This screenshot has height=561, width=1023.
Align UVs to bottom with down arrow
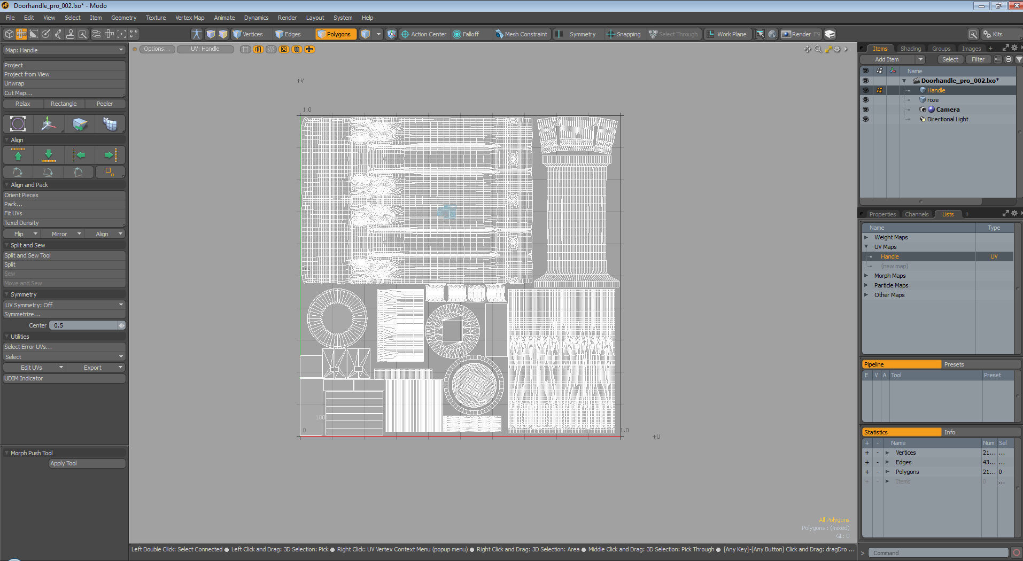[x=49, y=155]
